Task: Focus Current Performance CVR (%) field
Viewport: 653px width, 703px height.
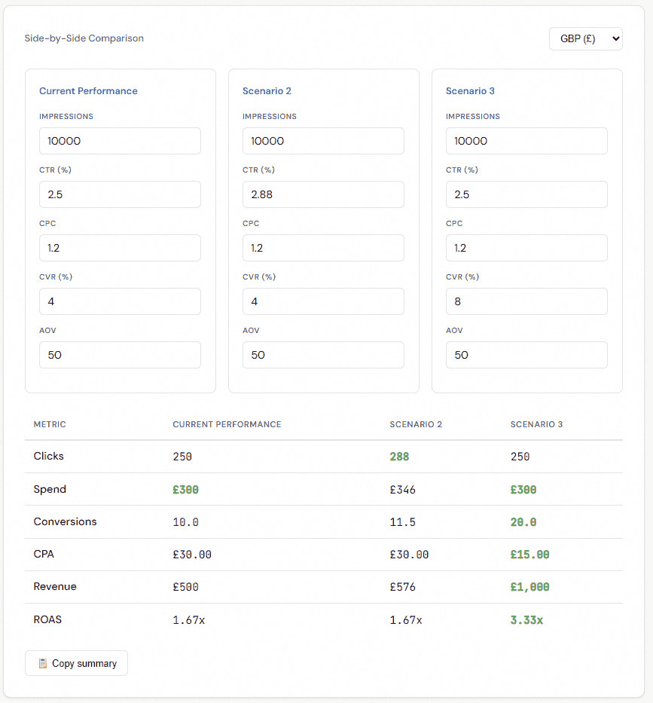Action: (x=120, y=301)
